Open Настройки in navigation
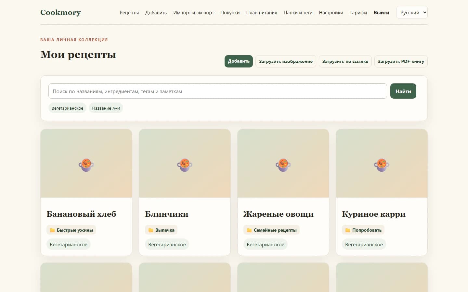The width and height of the screenshot is (468, 292). tap(331, 13)
